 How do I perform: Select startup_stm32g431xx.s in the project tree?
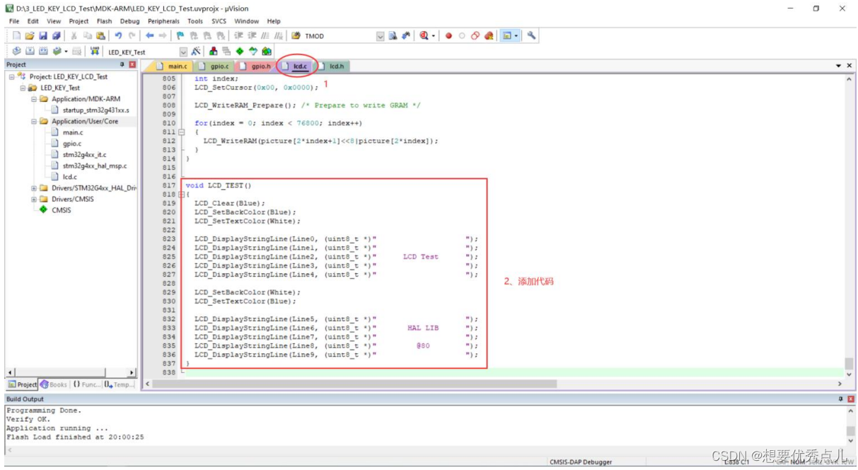pos(95,110)
